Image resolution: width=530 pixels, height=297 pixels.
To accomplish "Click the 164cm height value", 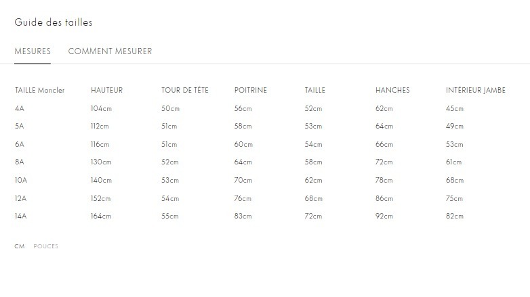I will coord(100,216).
